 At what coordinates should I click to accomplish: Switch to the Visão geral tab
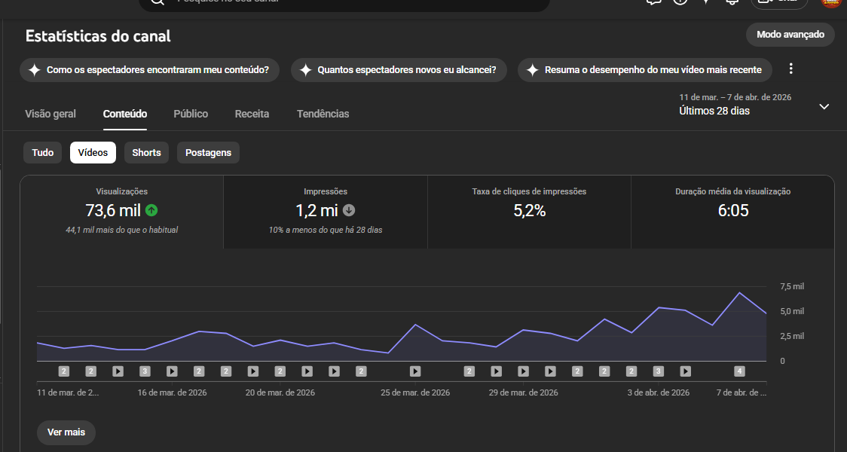[50, 114]
